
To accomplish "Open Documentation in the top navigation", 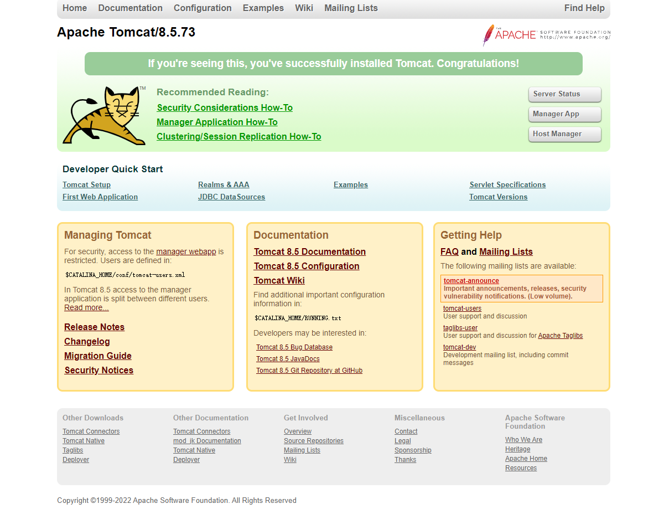I will (x=131, y=8).
